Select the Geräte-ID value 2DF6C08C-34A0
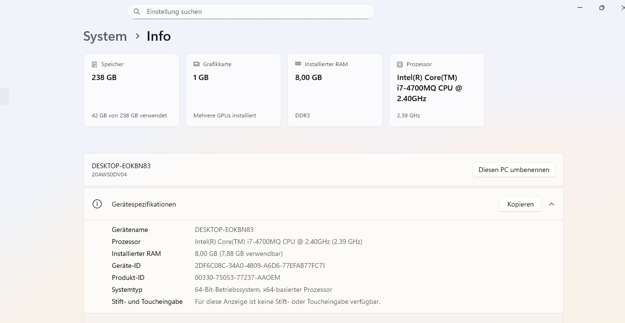Screen dimensions: 625x323 (260, 265)
